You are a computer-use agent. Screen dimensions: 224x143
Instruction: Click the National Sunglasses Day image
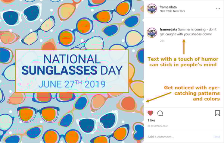(72, 71)
